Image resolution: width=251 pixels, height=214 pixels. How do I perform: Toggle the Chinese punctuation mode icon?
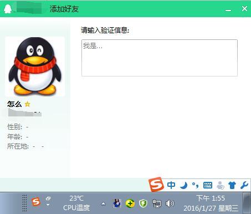195,185
